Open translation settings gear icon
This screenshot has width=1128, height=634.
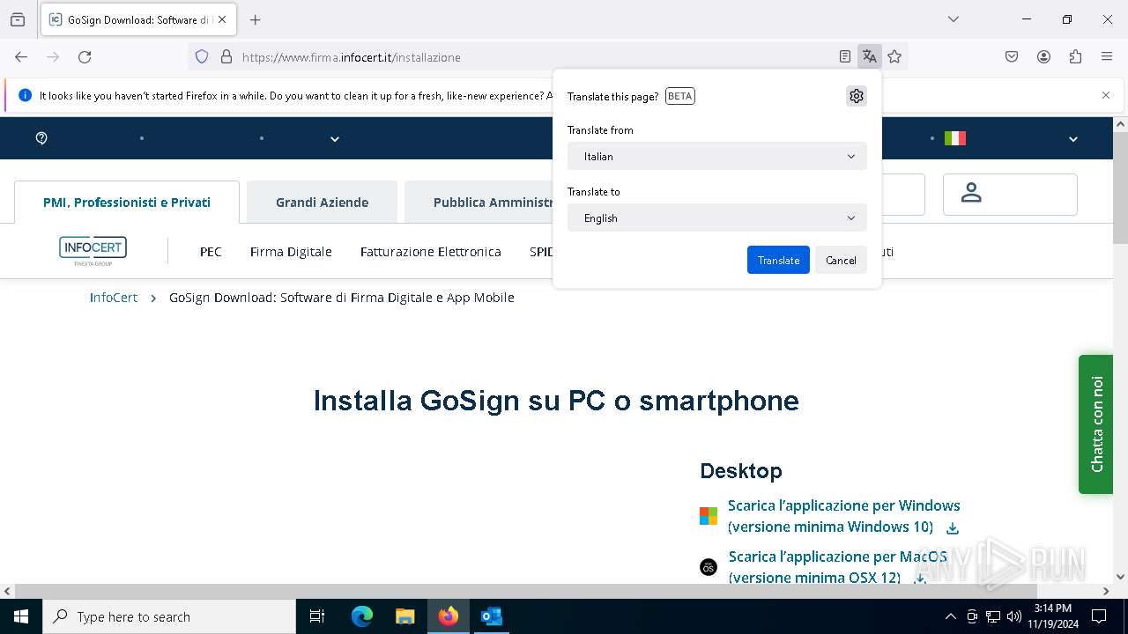(x=856, y=96)
